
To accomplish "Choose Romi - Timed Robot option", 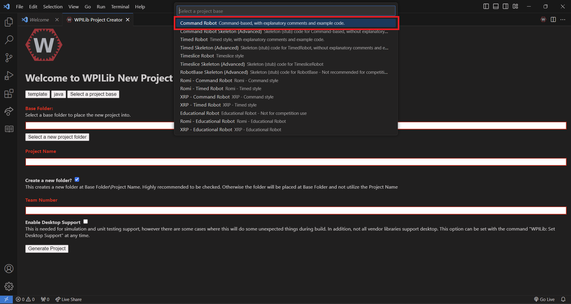I will (286, 89).
